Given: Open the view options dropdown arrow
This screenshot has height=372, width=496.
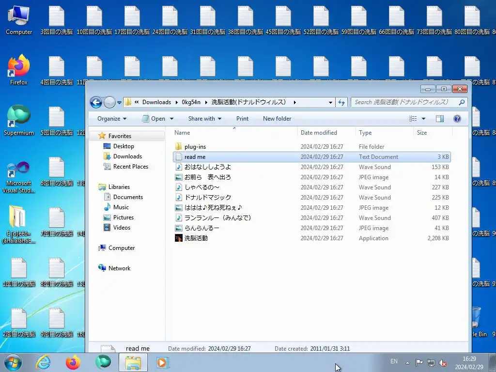Looking at the screenshot, I should pos(423,119).
